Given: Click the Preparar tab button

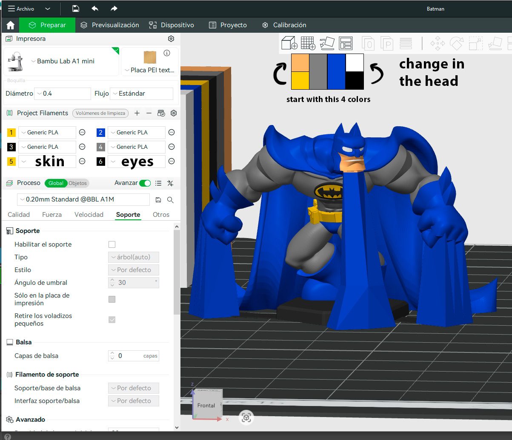Looking at the screenshot, I should pyautogui.click(x=47, y=25).
